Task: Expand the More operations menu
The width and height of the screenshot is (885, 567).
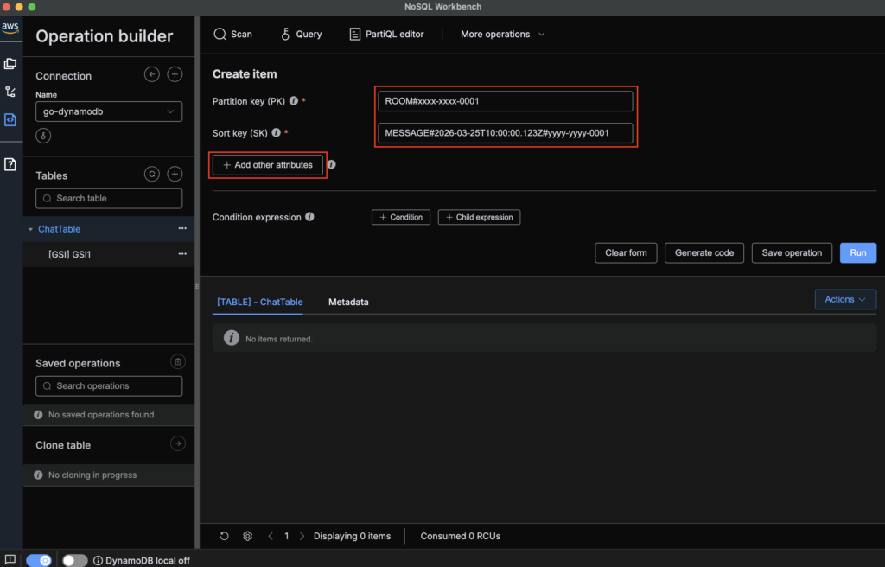Action: [502, 35]
